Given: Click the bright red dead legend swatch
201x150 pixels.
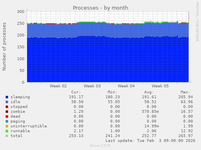Looking at the screenshot, I should coord(7,116).
